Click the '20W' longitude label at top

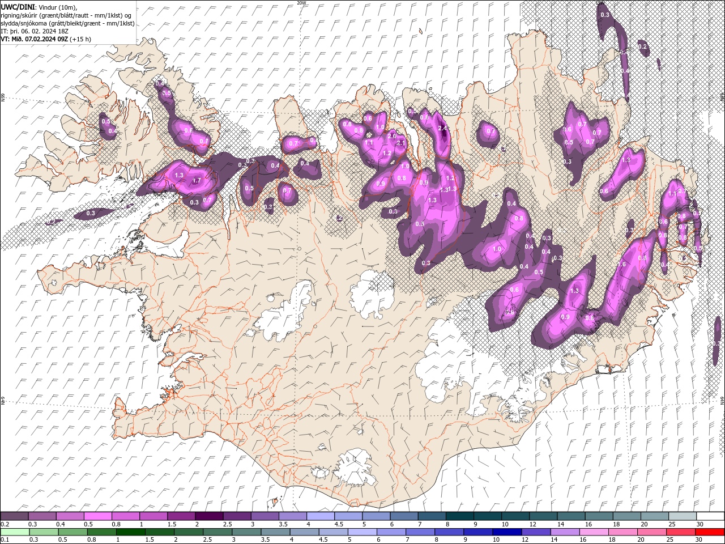(301, 3)
